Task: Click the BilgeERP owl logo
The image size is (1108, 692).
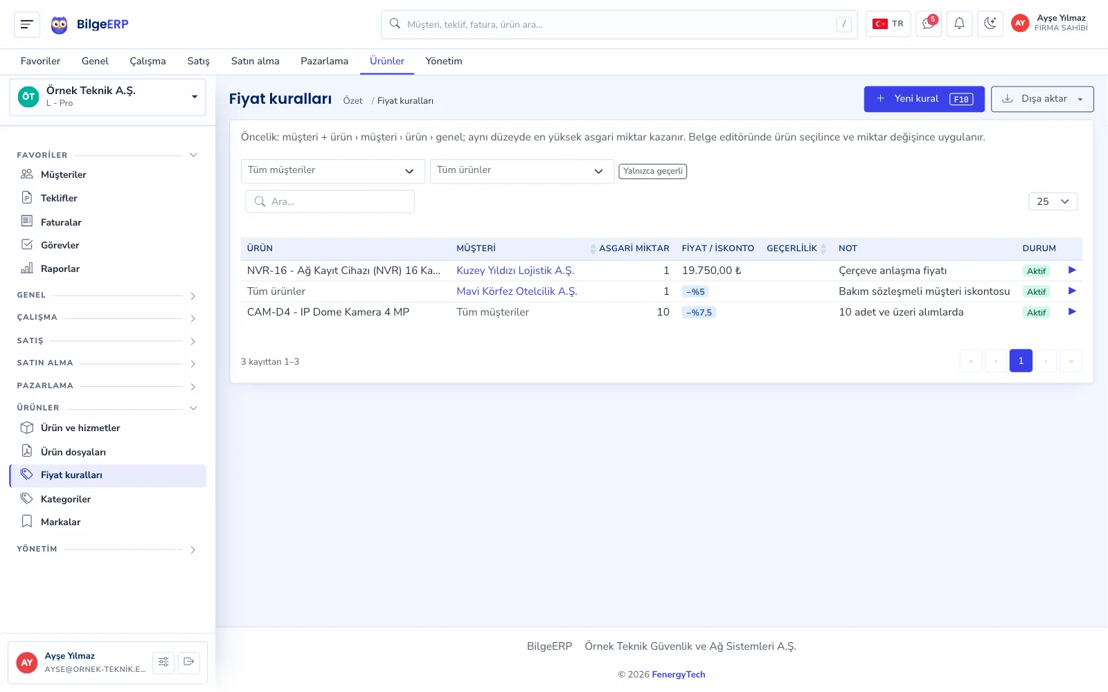Action: coord(60,25)
